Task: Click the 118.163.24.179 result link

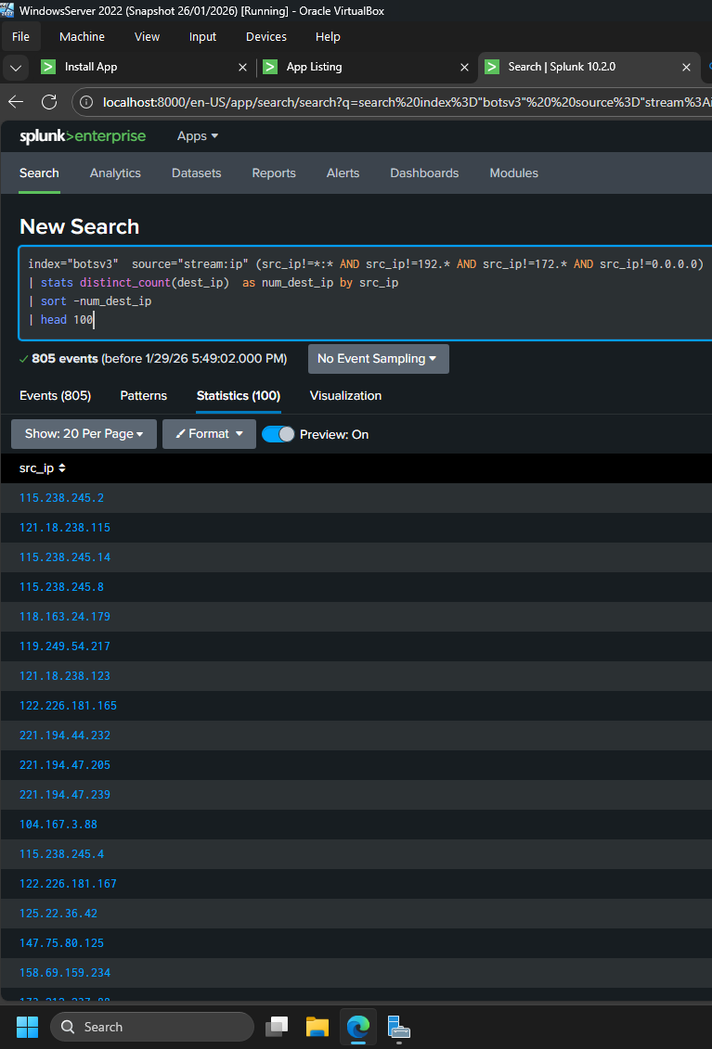Action: coord(65,617)
